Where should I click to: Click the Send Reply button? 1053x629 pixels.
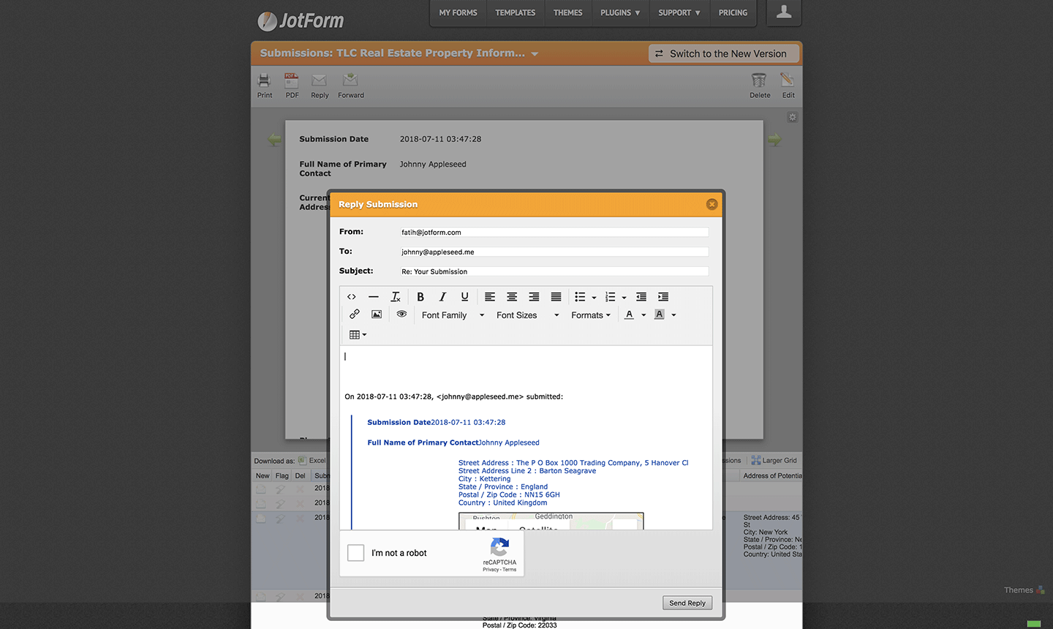pyautogui.click(x=687, y=603)
